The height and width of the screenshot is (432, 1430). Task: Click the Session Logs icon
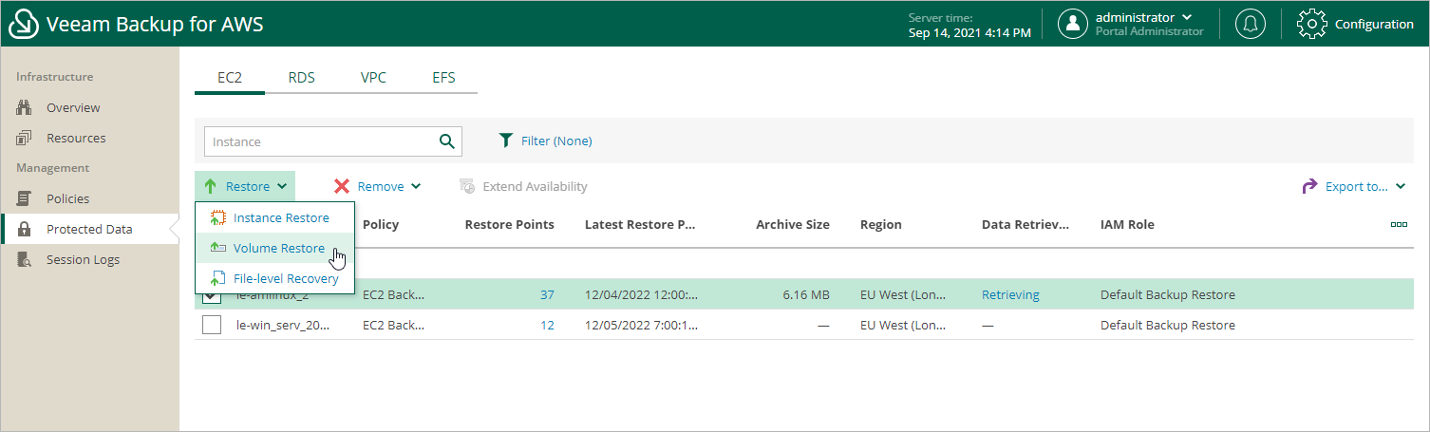26,259
